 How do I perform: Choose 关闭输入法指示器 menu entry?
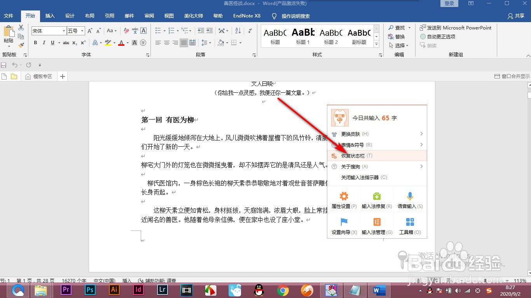377,177
